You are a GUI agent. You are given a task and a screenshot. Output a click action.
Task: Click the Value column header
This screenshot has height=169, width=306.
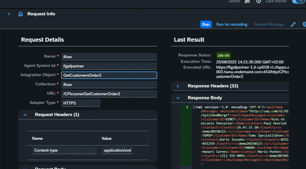(x=106, y=139)
